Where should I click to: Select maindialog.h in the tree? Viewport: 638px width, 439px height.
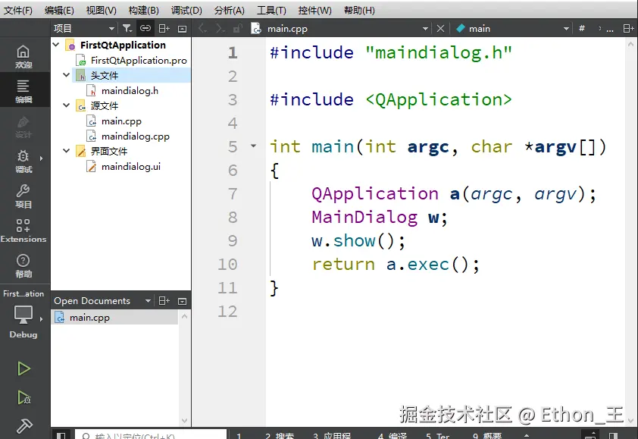click(x=130, y=91)
